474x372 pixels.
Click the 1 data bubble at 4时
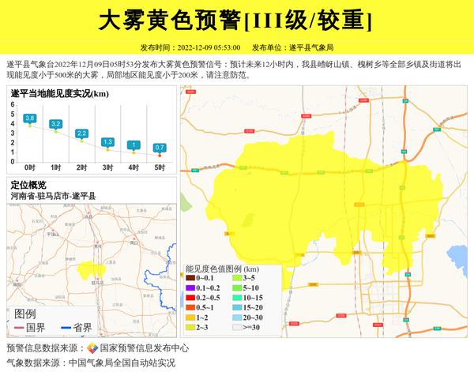tap(134, 145)
